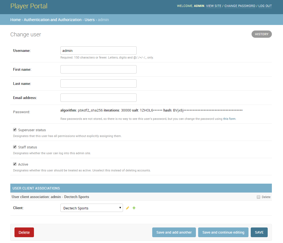Click the yellow pencil edit client icon

pyautogui.click(x=128, y=208)
